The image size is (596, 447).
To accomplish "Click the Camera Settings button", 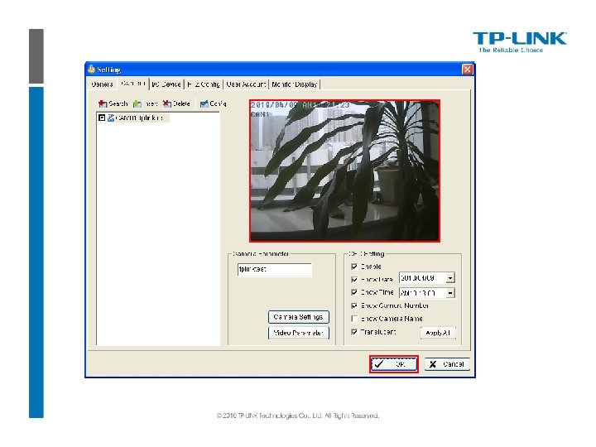I will pyautogui.click(x=298, y=317).
